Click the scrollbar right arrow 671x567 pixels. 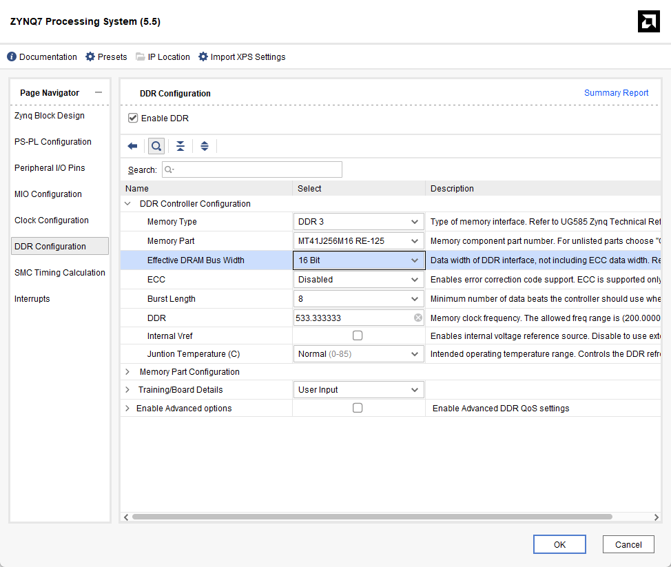coord(656,517)
